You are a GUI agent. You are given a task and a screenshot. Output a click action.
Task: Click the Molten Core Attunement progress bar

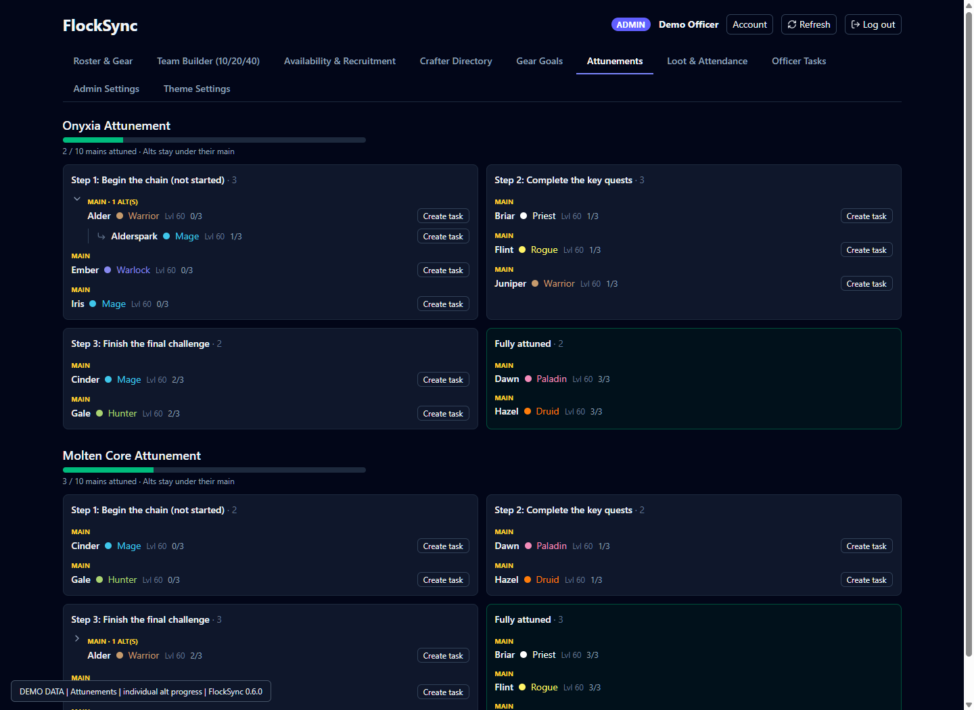coord(214,470)
